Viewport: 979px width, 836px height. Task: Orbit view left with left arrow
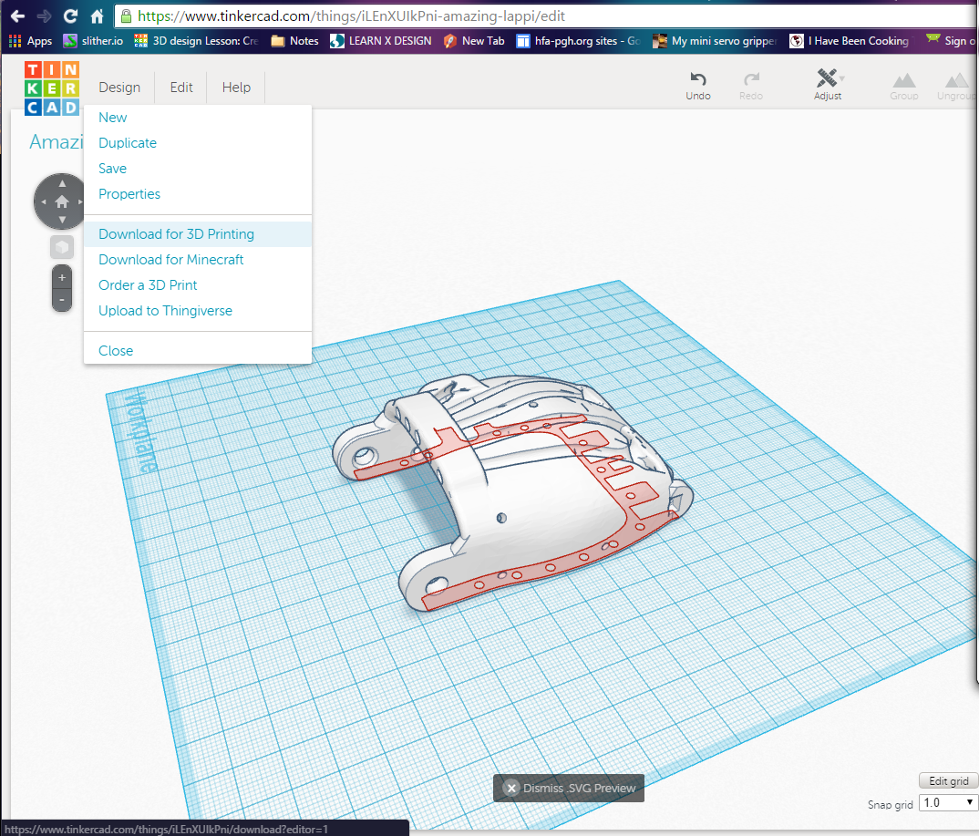tap(43, 201)
